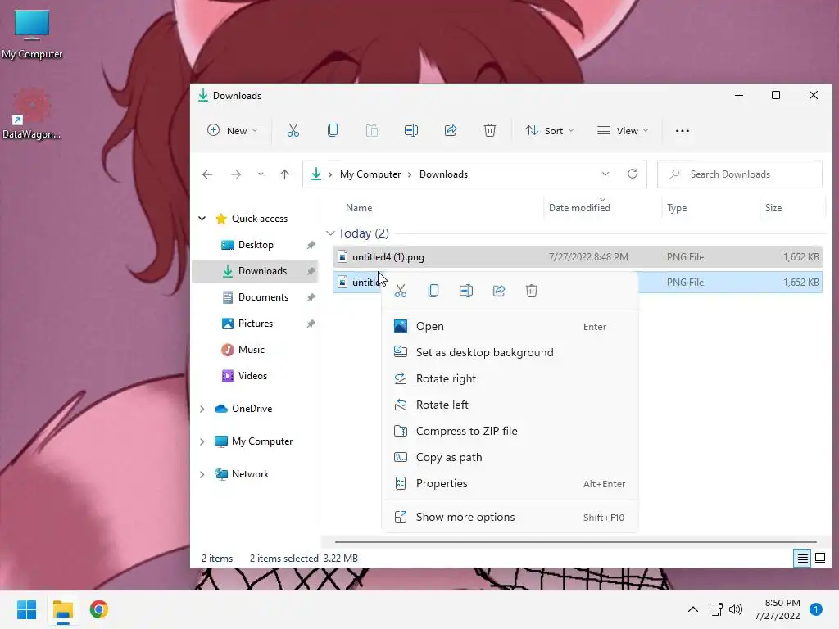Switch to large thumbnails view icon
Screen dimensions: 839x629
(x=819, y=559)
